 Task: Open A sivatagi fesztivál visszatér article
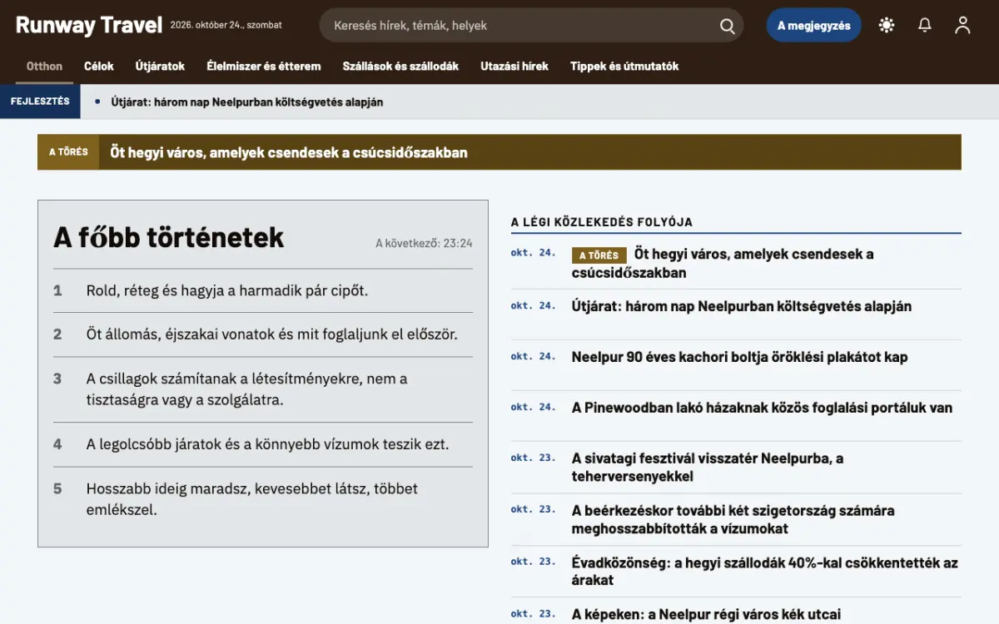click(708, 468)
